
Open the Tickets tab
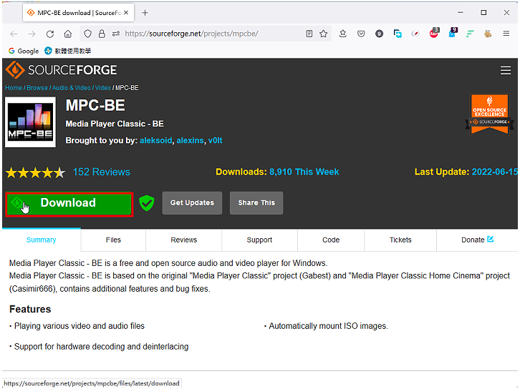pyautogui.click(x=400, y=240)
